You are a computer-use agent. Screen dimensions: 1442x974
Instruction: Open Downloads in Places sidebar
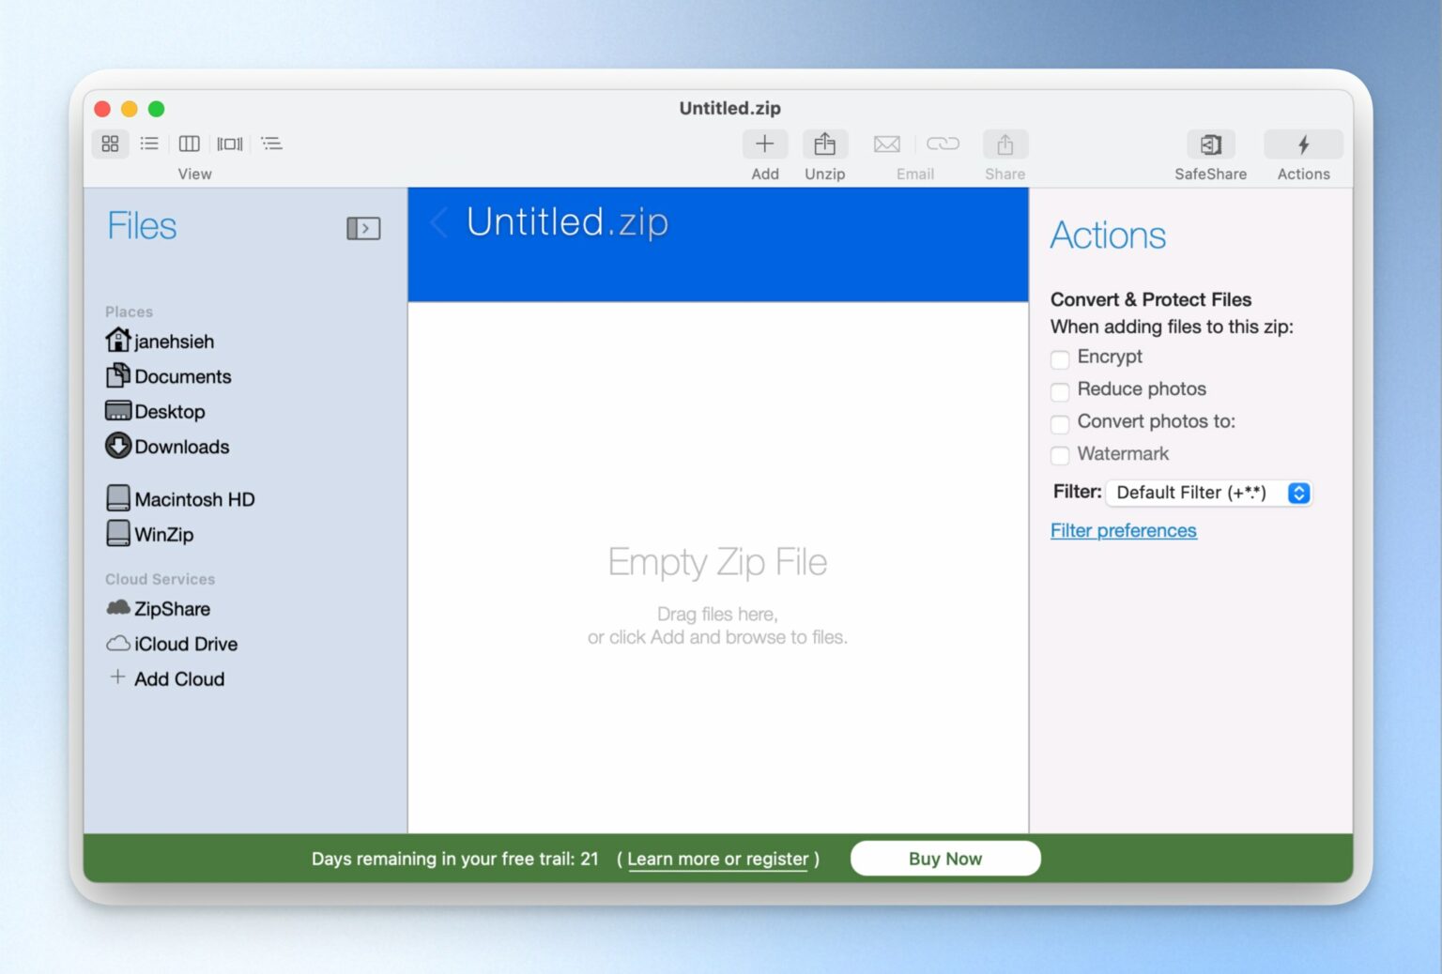click(x=181, y=447)
